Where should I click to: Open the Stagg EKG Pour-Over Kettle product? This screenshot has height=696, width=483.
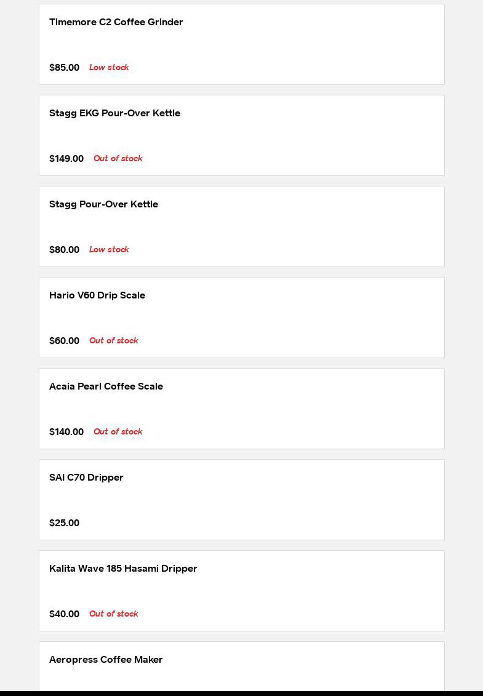(x=114, y=113)
